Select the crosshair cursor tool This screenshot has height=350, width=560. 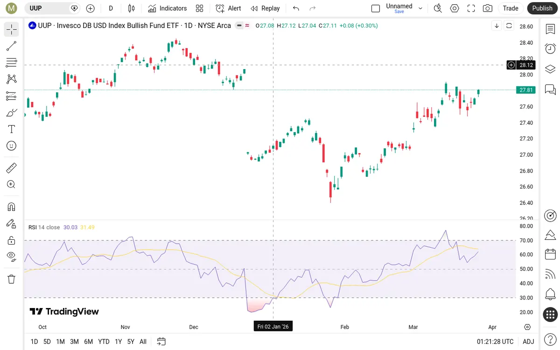coord(12,29)
